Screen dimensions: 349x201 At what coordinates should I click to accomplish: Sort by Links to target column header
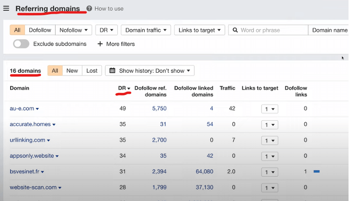click(260, 88)
